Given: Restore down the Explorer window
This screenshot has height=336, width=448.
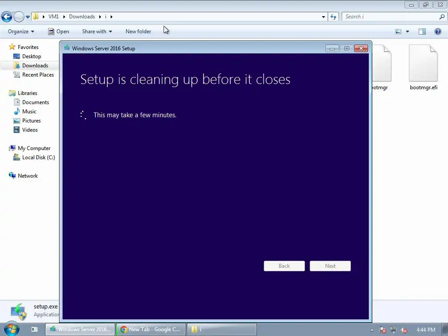Looking at the screenshot, I should click(x=426, y=4).
